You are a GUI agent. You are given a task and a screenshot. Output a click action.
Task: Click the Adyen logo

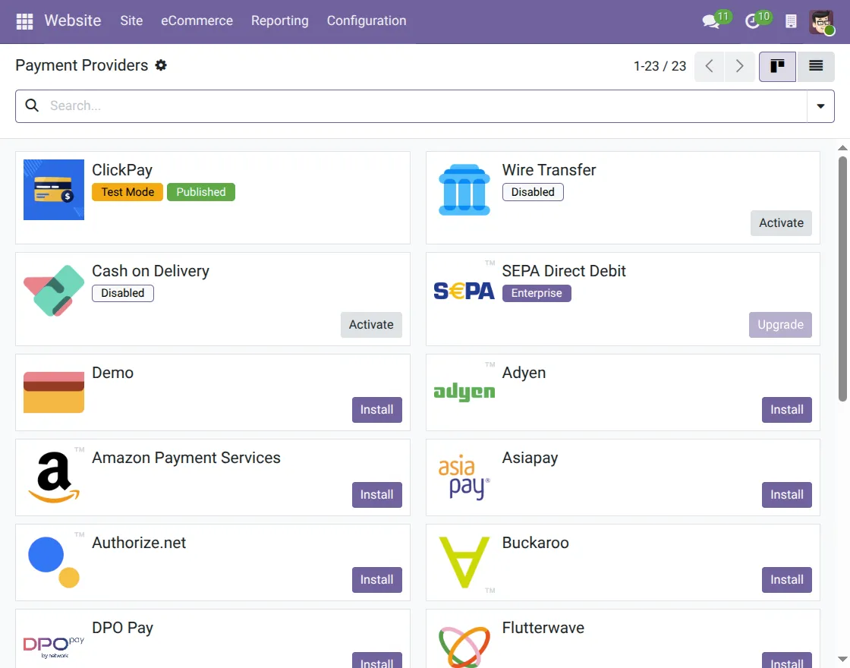coord(464,392)
